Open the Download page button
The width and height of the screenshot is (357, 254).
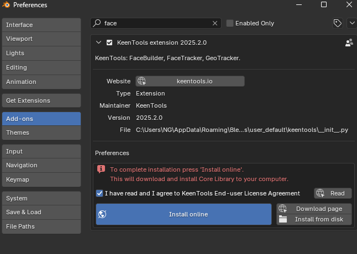[314, 209]
